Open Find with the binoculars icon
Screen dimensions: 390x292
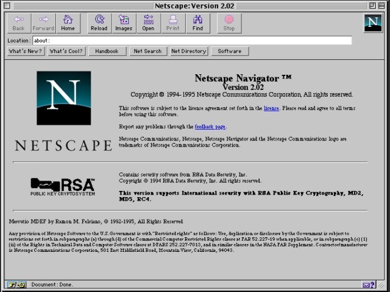(197, 23)
